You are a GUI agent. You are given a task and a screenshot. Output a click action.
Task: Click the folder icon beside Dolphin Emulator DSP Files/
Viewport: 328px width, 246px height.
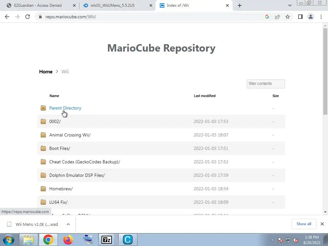(43, 175)
